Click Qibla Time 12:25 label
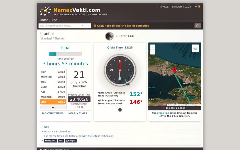 click(x=120, y=48)
